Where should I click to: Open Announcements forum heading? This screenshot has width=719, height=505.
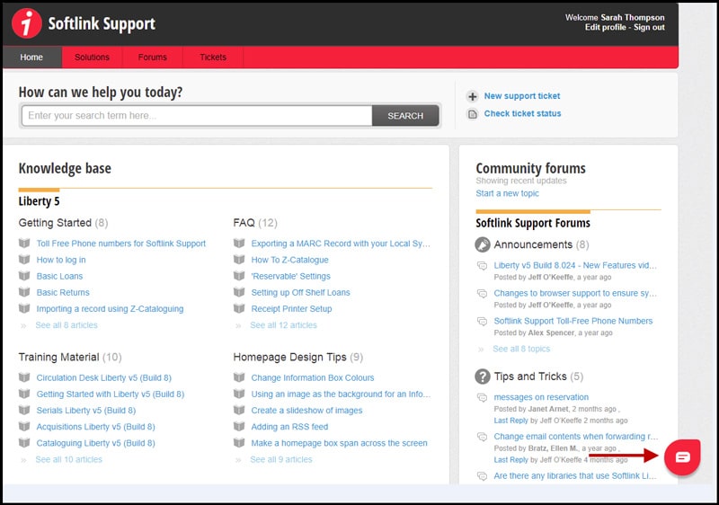click(533, 244)
